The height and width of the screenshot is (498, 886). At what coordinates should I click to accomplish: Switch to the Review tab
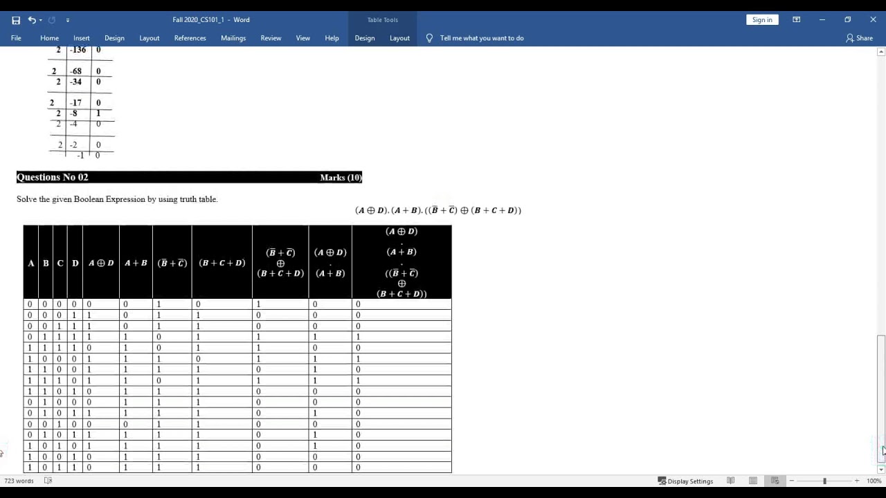271,38
